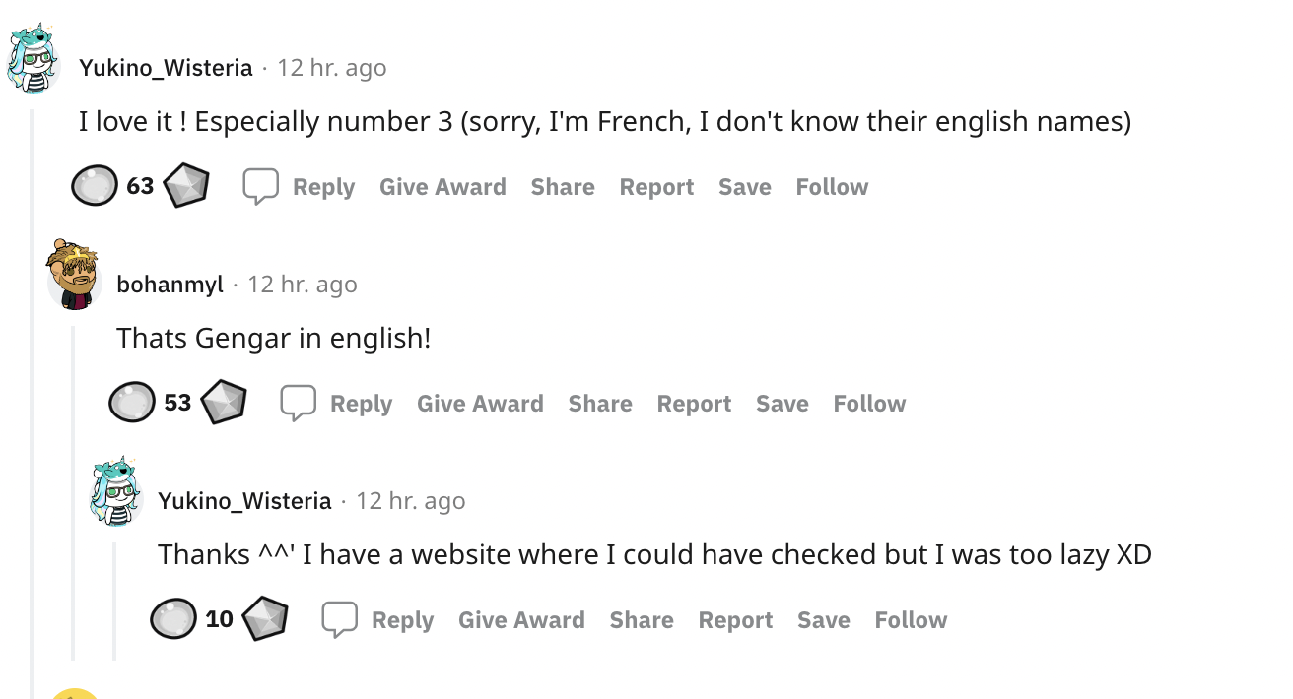The width and height of the screenshot is (1293, 699).
Task: Downvote the comment with 63 points
Action: click(x=186, y=186)
